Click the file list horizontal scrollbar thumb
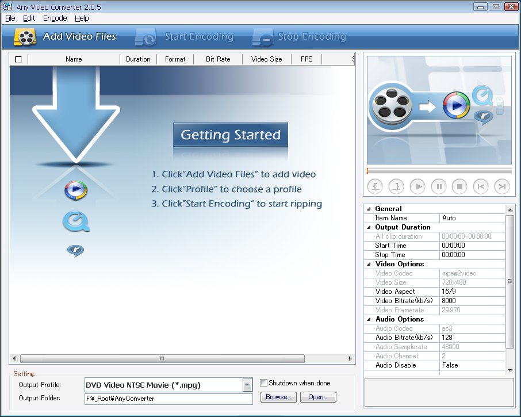 162,358
